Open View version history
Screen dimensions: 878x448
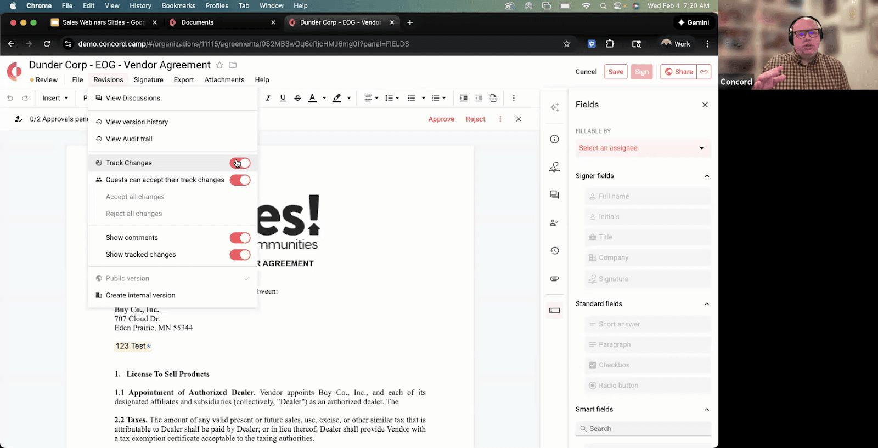click(173, 122)
